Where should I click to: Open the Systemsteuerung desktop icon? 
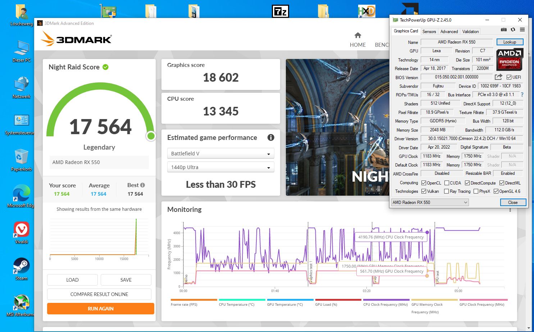20,124
